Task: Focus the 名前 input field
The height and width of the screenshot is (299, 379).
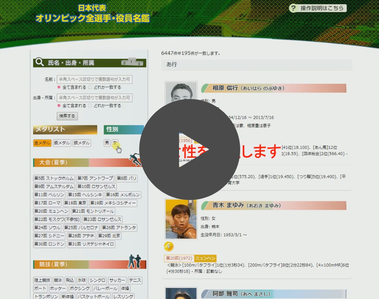Action: (x=95, y=79)
